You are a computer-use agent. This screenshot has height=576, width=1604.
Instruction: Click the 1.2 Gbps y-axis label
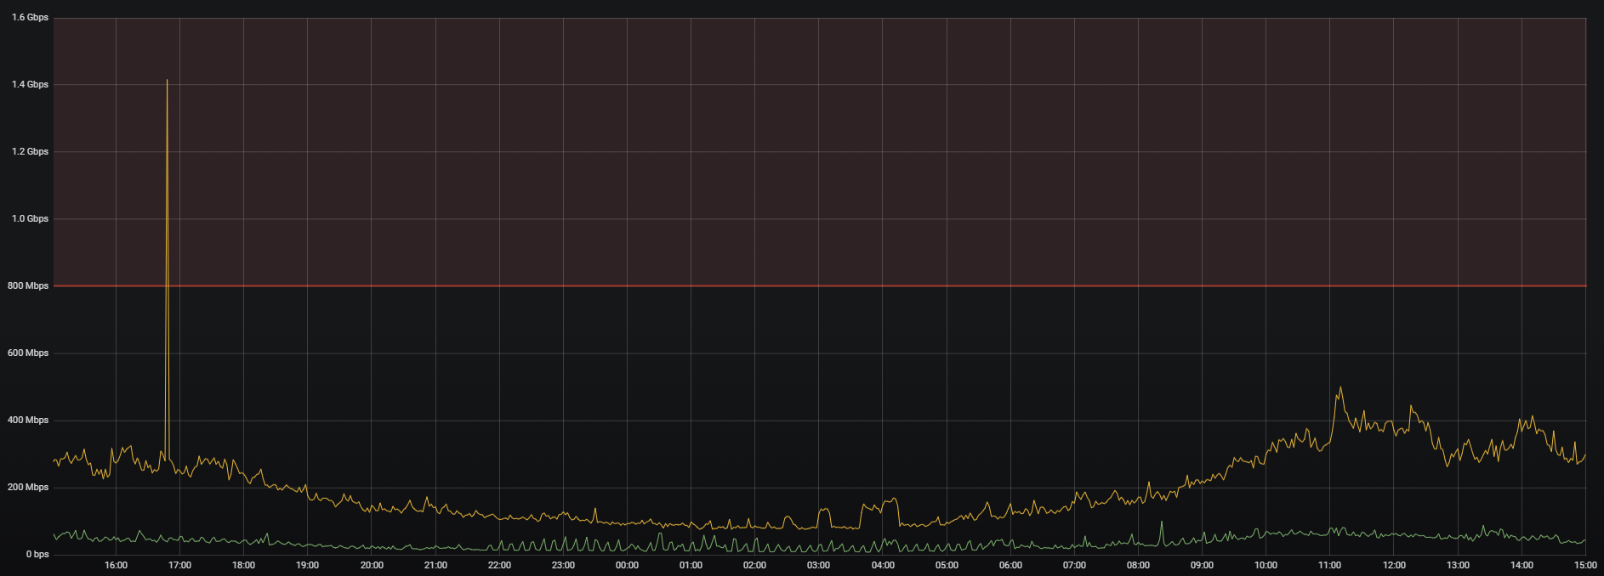(30, 152)
